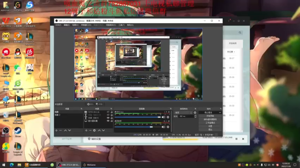Viewport: 300px width, 168px height.
Task: Open Steam desktop shortcut
Action: click(x=18, y=132)
